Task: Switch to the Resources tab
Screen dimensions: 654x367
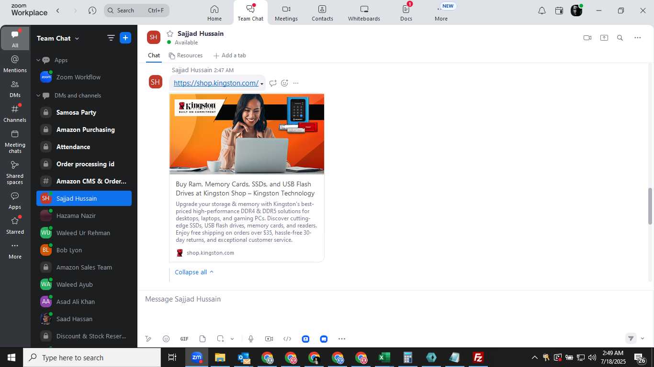Action: [x=186, y=55]
